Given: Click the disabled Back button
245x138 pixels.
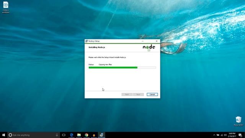Looking at the screenshot, I should coord(127,94).
